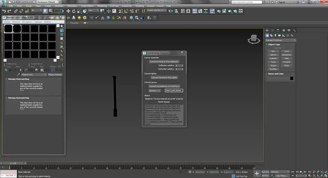
Task: Open the Corona menu
Action: pyautogui.click(x=160, y=6)
